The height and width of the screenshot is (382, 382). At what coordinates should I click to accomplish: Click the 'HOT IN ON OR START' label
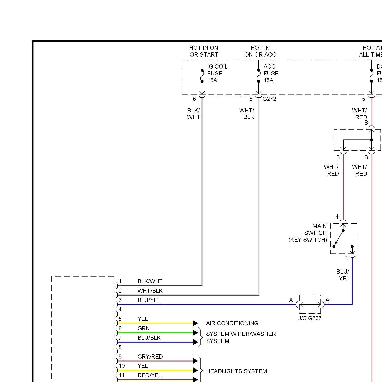[x=204, y=51]
